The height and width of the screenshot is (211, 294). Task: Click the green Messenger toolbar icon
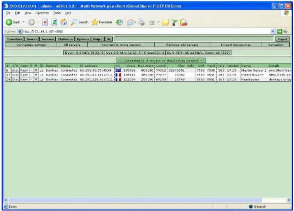174,22
